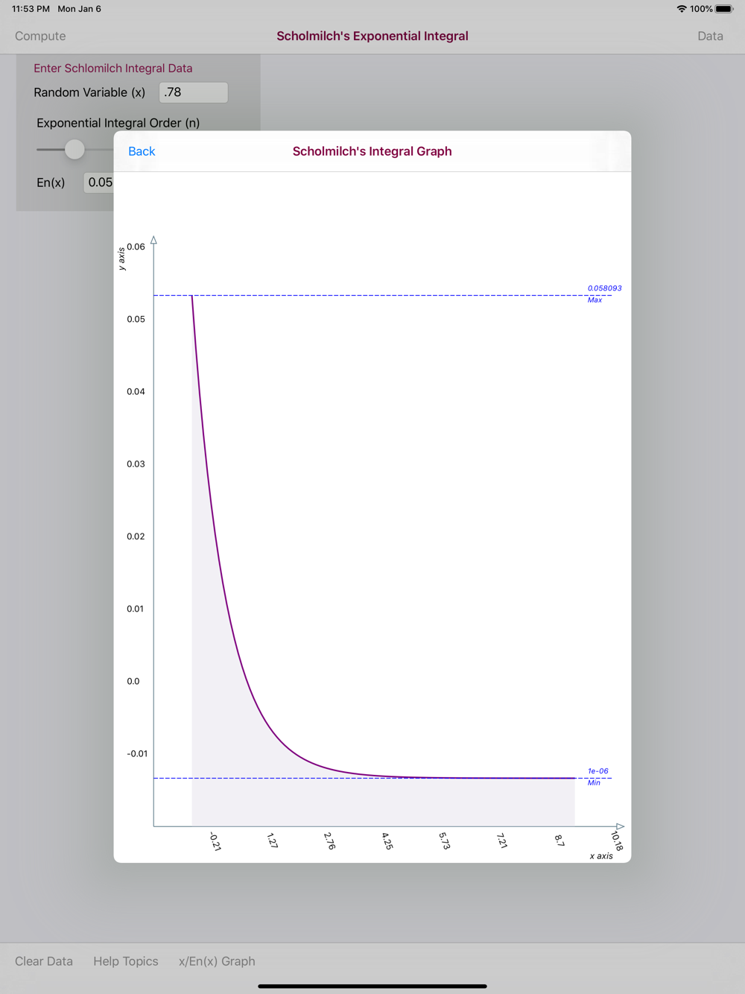Click the x-axis tick label 7.21
The width and height of the screenshot is (745, 994).
coord(502,841)
